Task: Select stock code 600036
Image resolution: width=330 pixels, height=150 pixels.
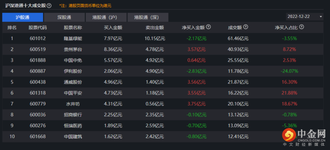Action: click(38, 115)
